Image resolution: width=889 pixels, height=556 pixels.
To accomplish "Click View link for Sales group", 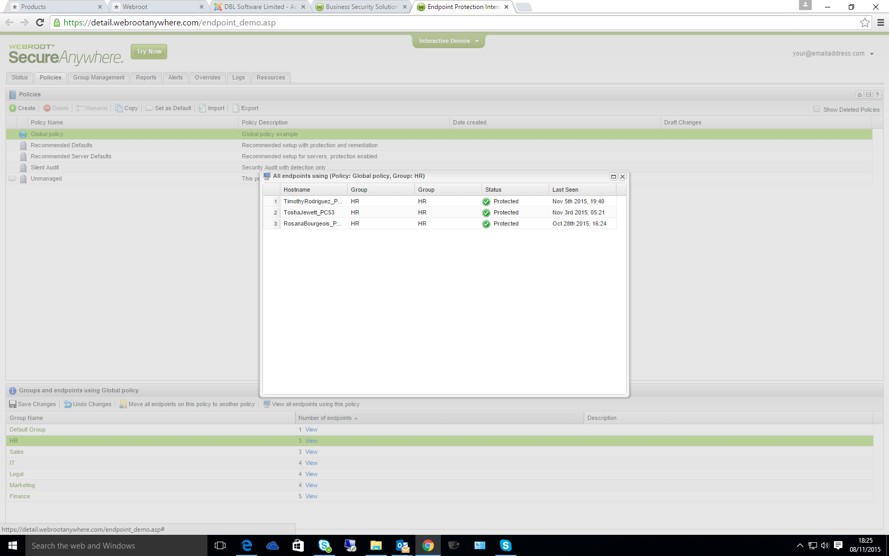I will [311, 452].
